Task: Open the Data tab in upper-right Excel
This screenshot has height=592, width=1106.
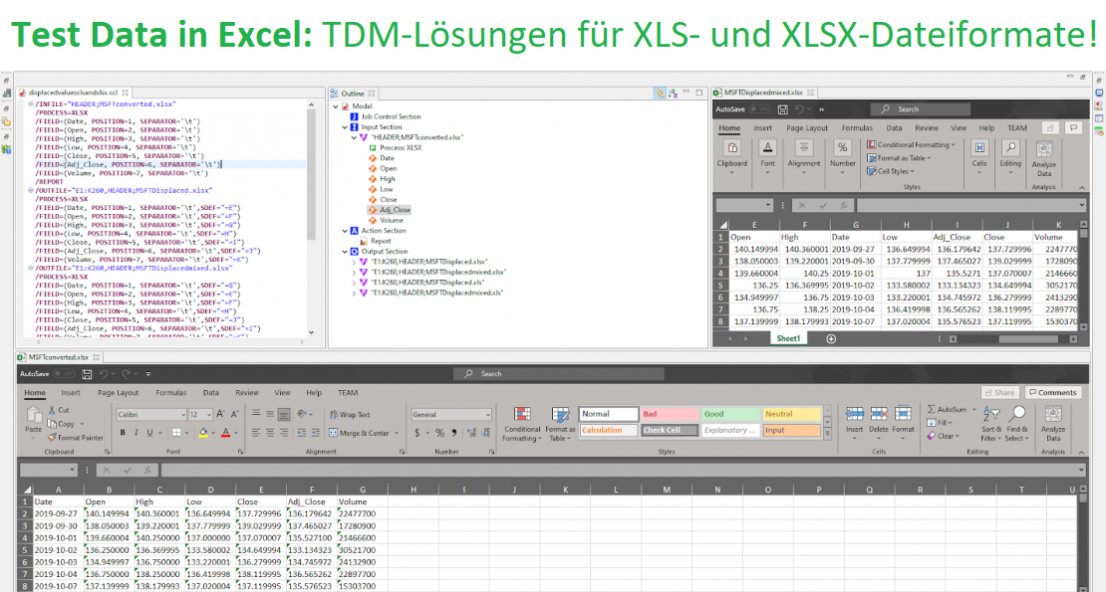Action: (894, 128)
